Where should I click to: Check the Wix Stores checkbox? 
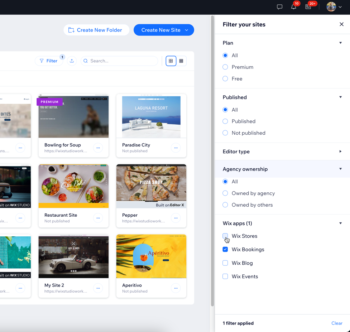[x=225, y=236]
